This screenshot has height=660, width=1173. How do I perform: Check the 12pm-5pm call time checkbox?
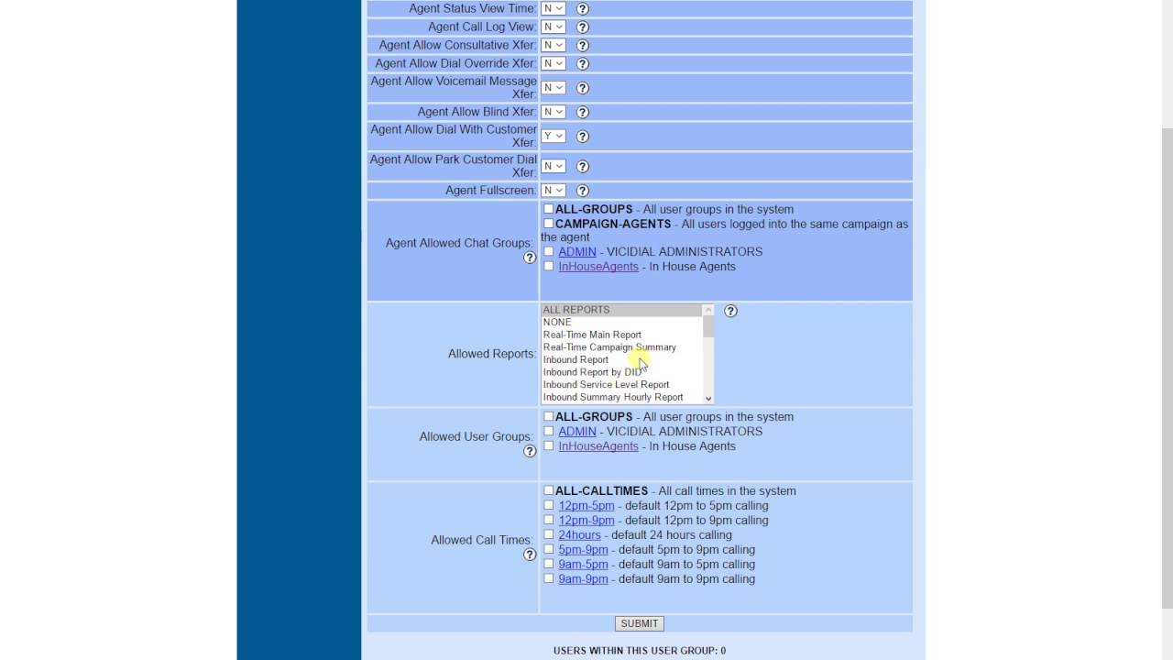click(549, 505)
